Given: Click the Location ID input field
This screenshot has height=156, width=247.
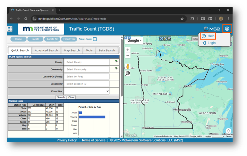Looking at the screenshot, I should pos(87,84).
